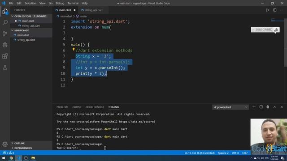
Task: Run the code with the play icon
Action: pos(268,10)
